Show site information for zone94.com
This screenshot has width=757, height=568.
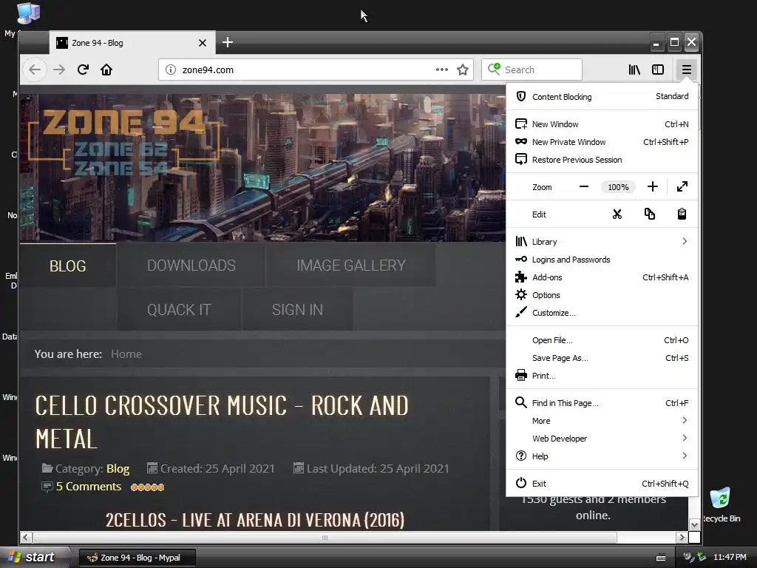click(x=171, y=70)
